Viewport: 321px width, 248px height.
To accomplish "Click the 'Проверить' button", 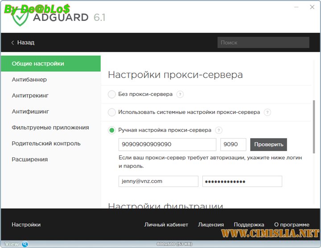I will (x=268, y=145).
